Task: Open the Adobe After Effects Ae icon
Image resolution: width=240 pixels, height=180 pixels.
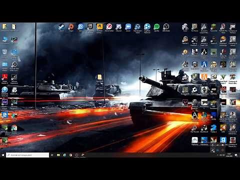Action: [5, 102]
